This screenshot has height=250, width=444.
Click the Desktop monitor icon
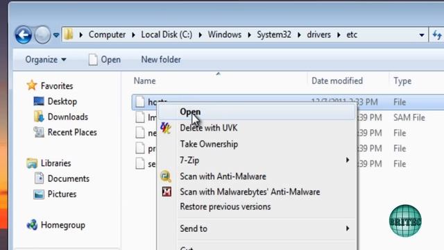point(39,101)
